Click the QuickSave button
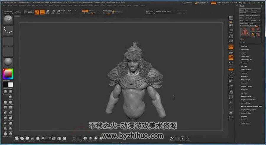The width and height of the screenshot is (266, 145). pos(188,3)
